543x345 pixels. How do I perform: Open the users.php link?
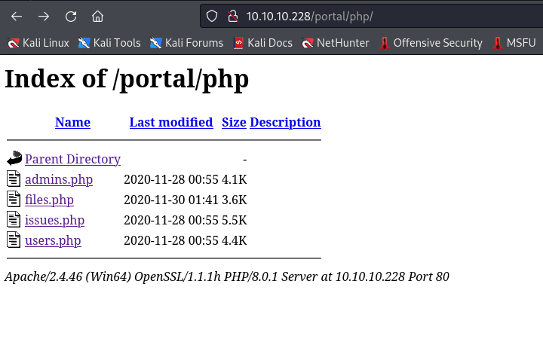[53, 240]
